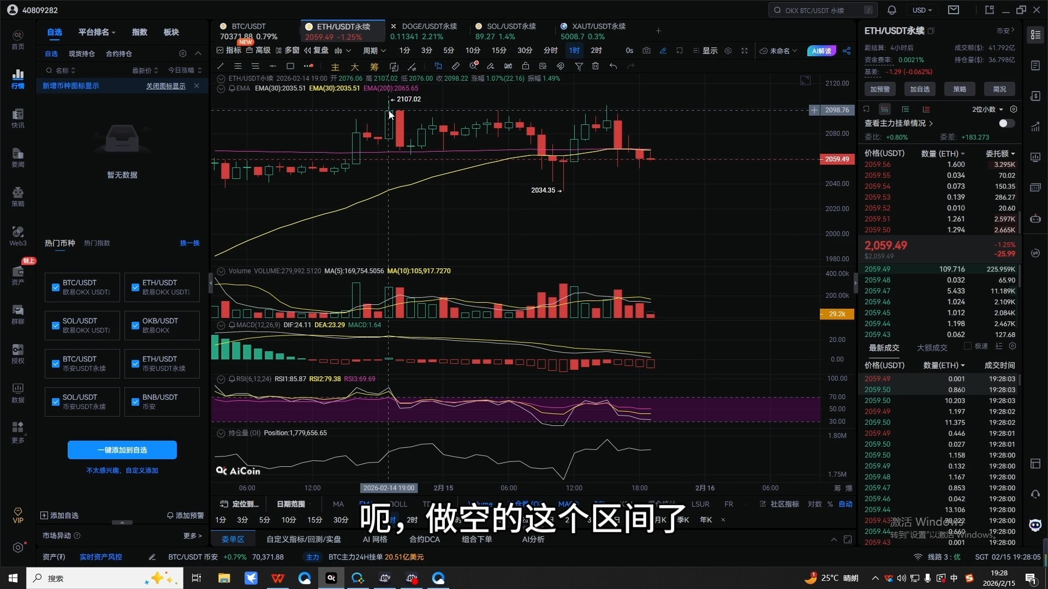Viewport: 1048px width, 589px height.
Task: Collapse the Volume indicator panel
Action: (x=221, y=271)
